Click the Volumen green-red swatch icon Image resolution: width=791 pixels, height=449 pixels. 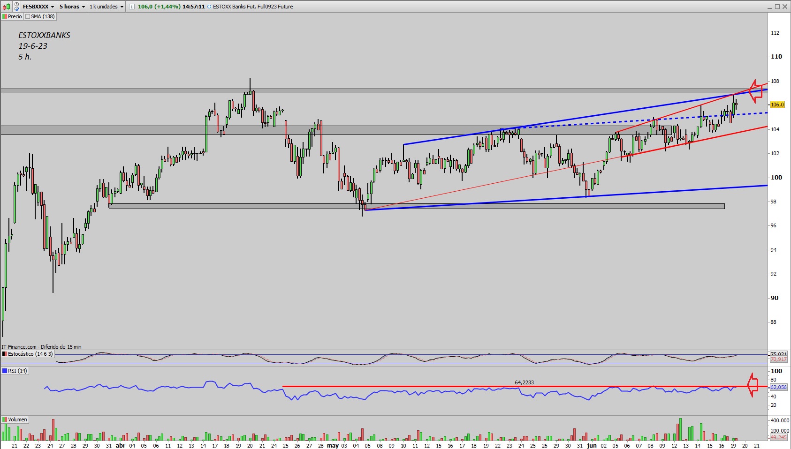(5, 419)
